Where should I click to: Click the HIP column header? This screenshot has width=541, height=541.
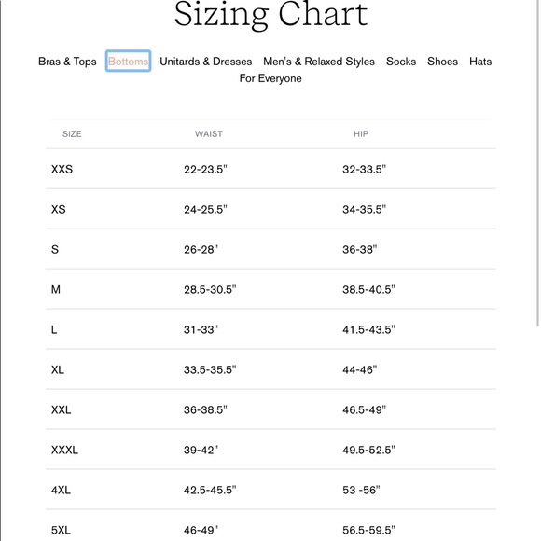point(361,134)
